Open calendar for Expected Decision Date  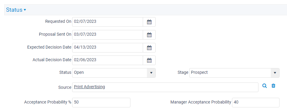pos(149,48)
